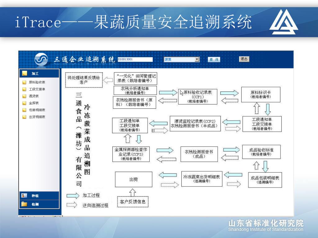
Task: Open 原料验收表 in sidebar
Action: [x=37, y=82]
